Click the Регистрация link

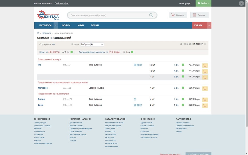185,3
